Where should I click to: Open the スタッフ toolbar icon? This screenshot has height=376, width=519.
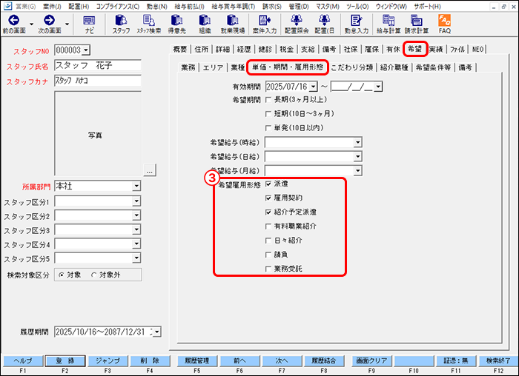click(121, 24)
